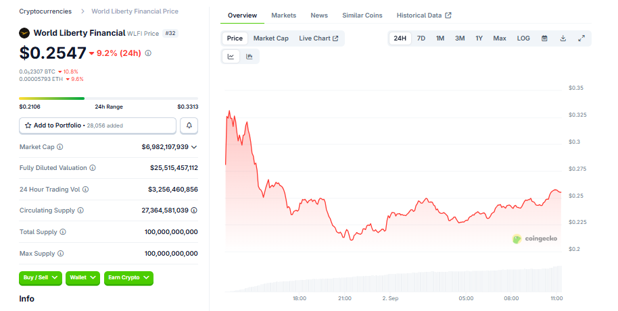Open the Wallet dropdown

tap(83, 277)
